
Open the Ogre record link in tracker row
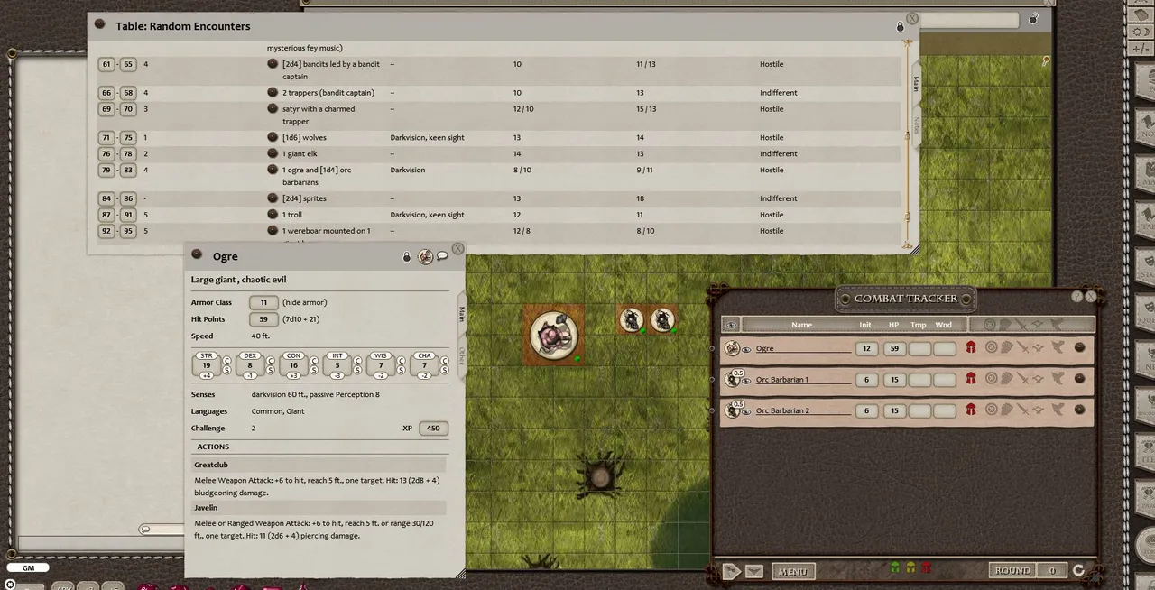point(1079,347)
